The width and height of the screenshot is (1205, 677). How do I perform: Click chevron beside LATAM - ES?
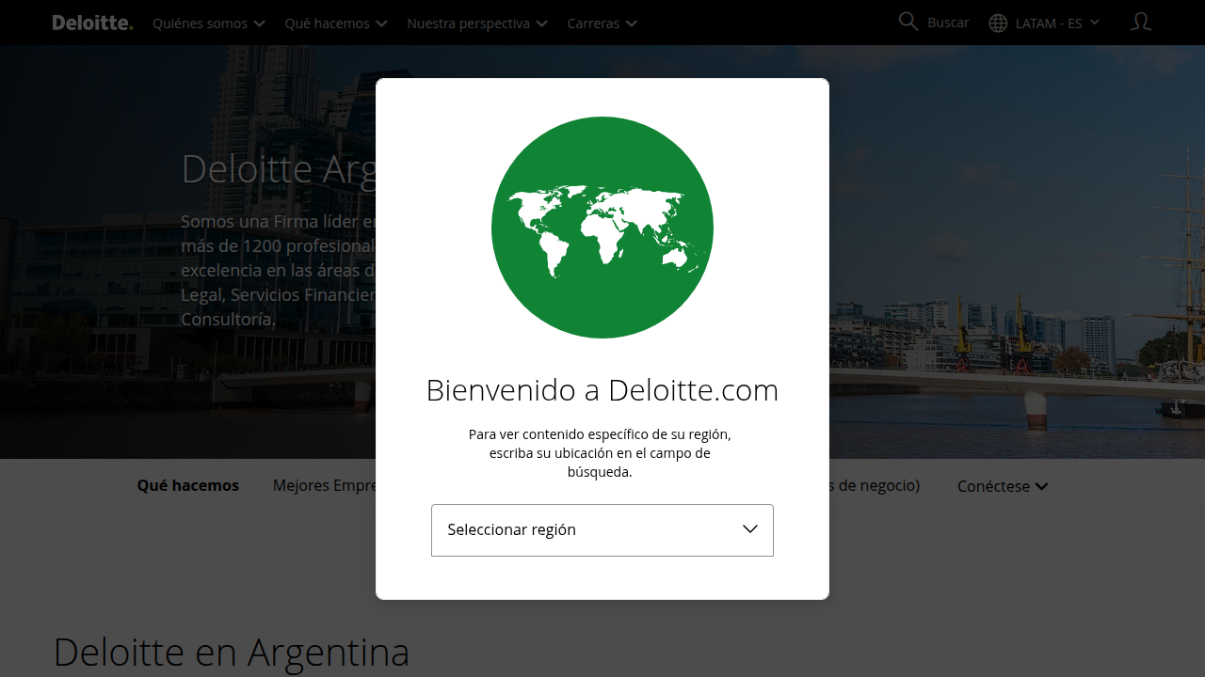[x=1095, y=23]
